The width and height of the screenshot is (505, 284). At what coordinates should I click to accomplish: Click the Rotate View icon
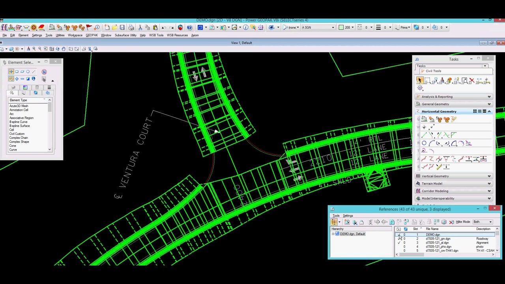pos(58,49)
